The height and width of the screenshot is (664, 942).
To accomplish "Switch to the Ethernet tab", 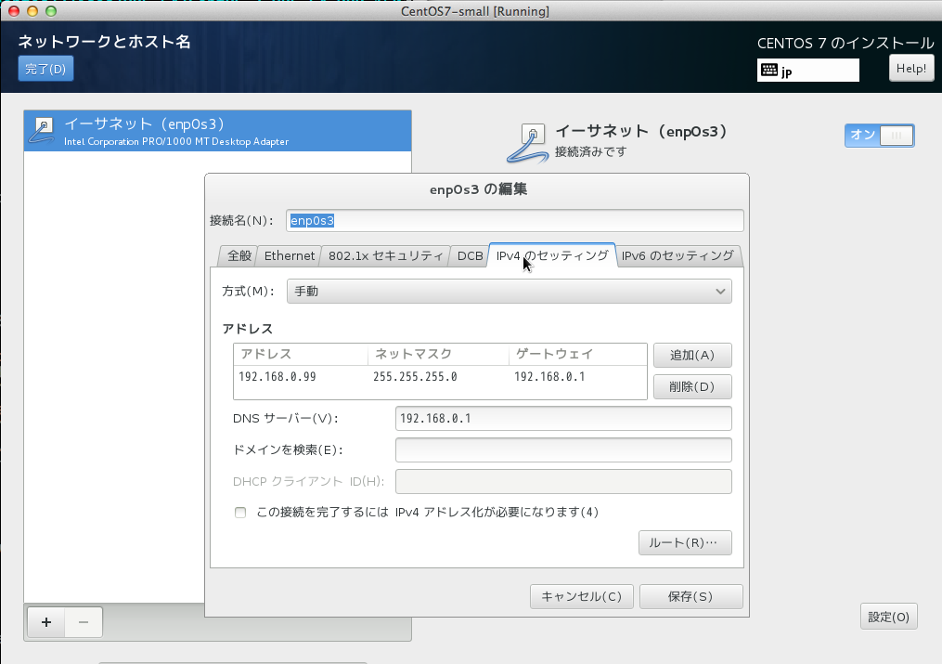I will click(289, 255).
